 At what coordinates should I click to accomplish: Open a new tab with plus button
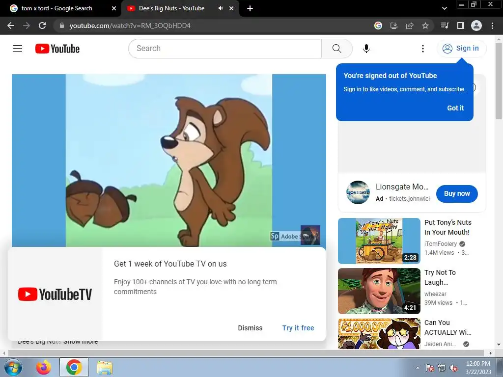point(250,8)
